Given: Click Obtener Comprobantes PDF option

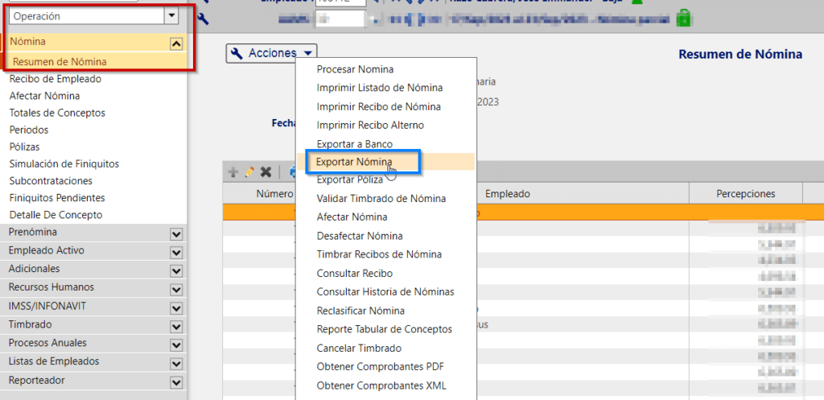Looking at the screenshot, I should 380,367.
